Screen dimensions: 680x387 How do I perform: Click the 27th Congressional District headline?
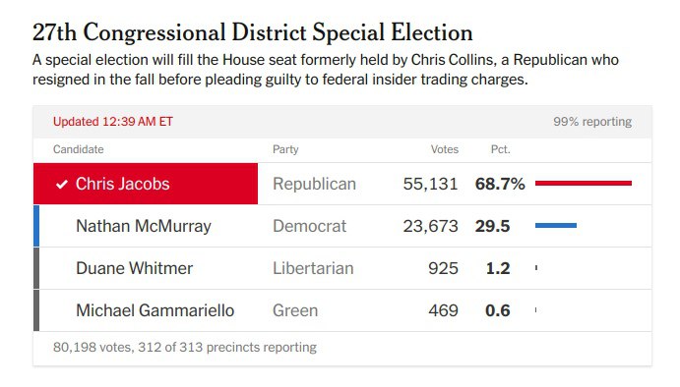(252, 32)
